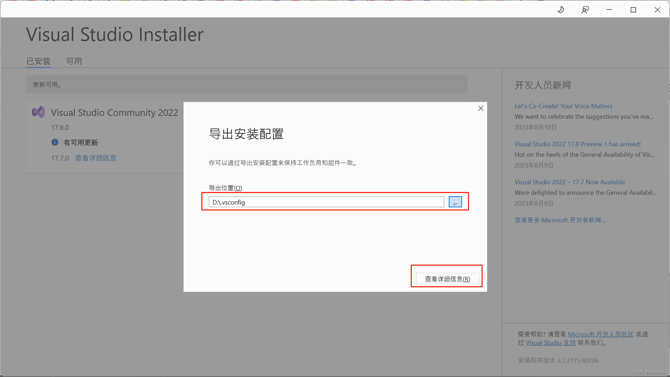Click the browse "..." button for export path

pyautogui.click(x=455, y=202)
